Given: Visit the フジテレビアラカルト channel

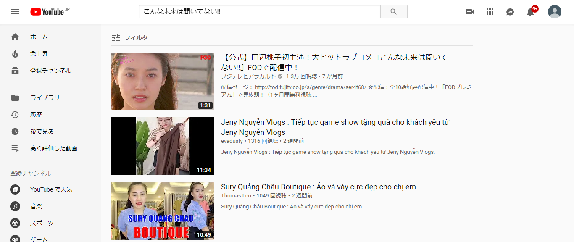Looking at the screenshot, I should (248, 76).
